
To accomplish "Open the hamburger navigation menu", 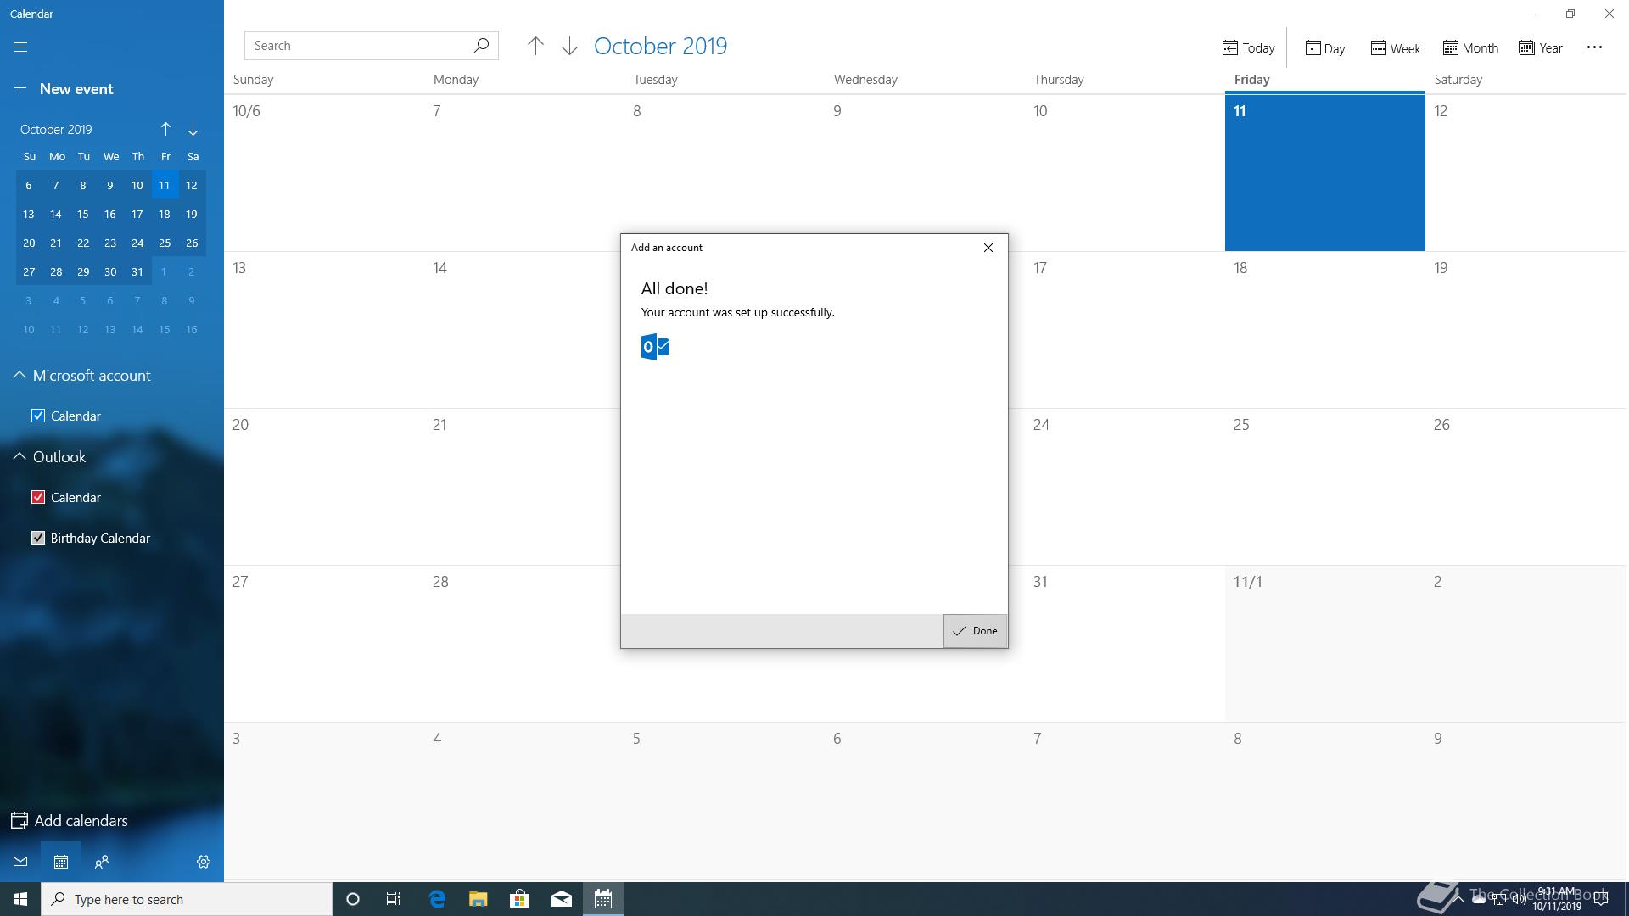I will (x=20, y=47).
